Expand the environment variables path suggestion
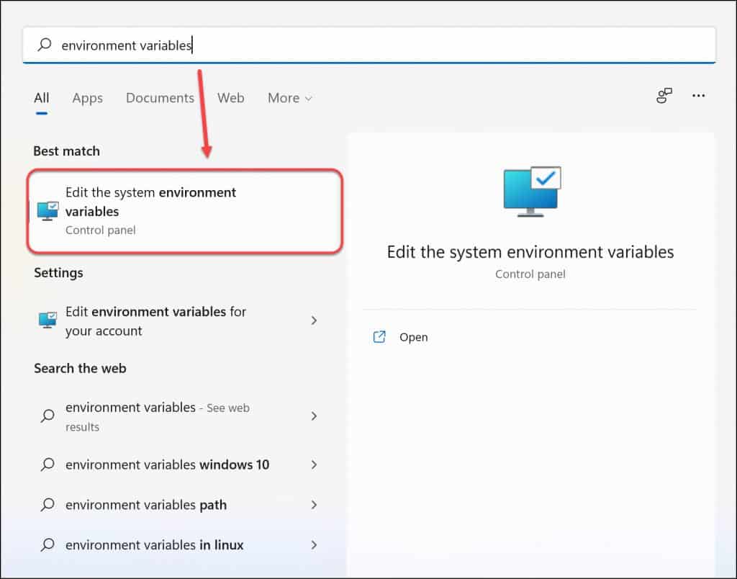The image size is (737, 579). tap(314, 505)
